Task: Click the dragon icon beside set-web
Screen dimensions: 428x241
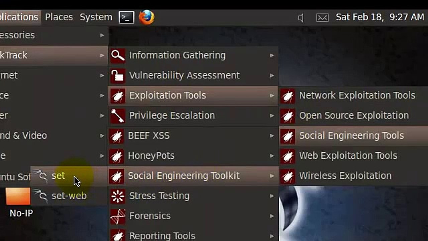Action: [41, 196]
